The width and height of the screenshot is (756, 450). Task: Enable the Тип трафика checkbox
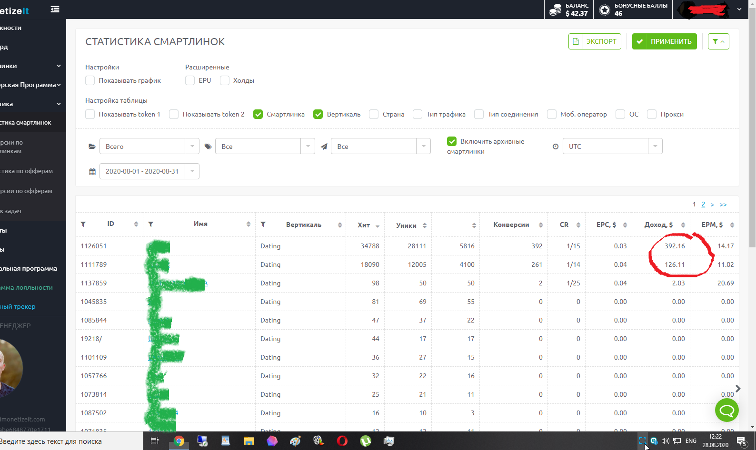[418, 114]
